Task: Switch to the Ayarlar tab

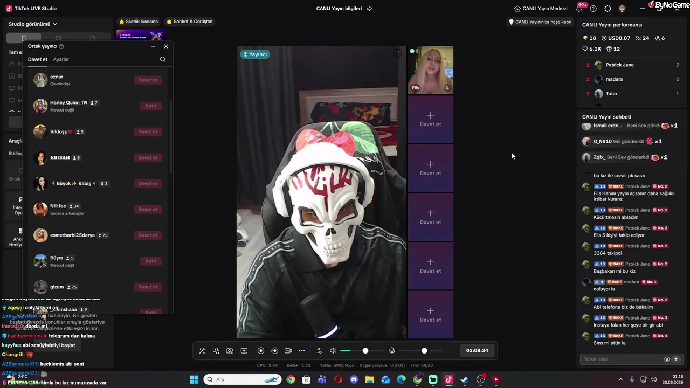Action: coord(61,59)
